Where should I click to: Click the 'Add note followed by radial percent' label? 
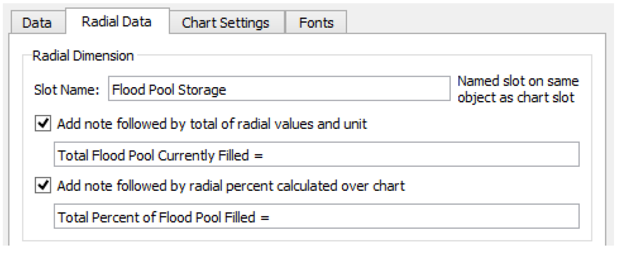point(231,186)
